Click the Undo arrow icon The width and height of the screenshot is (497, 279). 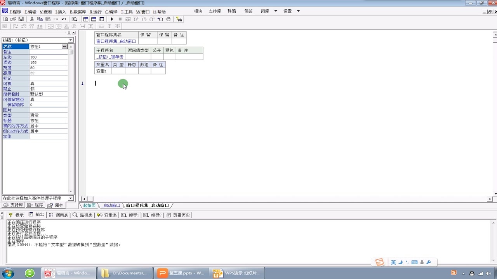(64, 19)
